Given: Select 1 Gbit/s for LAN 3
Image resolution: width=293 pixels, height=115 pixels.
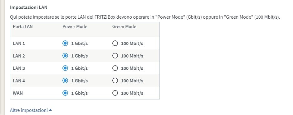Looking at the screenshot, I should click(x=65, y=68).
